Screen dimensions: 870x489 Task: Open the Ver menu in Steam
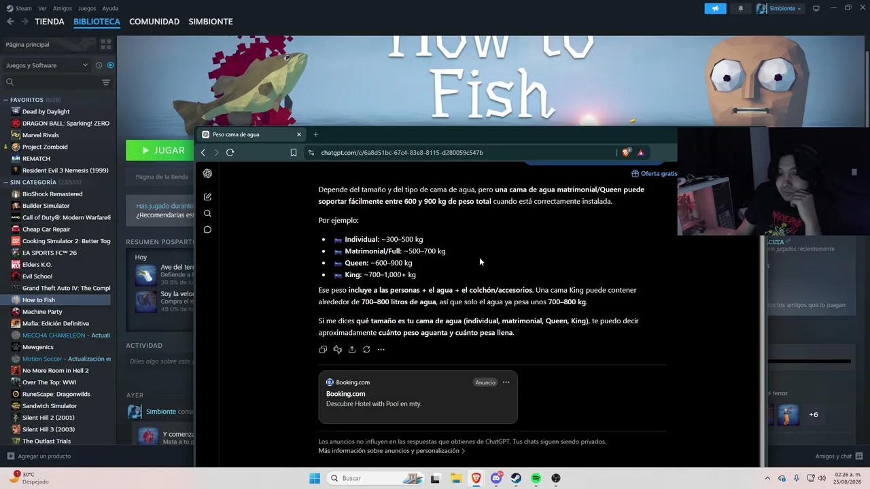42,8
